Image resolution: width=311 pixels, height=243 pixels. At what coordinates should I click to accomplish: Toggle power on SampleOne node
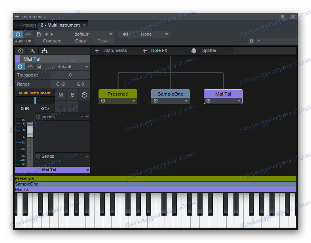(156, 101)
